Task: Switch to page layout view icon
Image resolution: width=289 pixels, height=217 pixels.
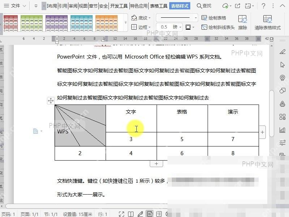Action: click(150, 214)
